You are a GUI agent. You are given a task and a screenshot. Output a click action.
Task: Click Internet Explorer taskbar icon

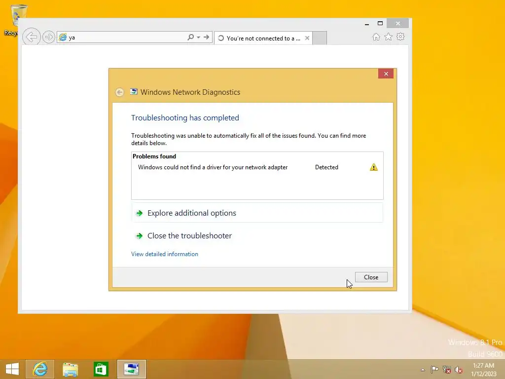(x=40, y=369)
